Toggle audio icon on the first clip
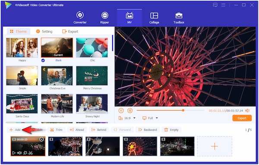The height and width of the screenshot is (165, 259). pyautogui.click(x=19, y=153)
